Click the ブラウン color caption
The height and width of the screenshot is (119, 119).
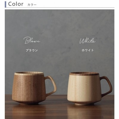32,50
